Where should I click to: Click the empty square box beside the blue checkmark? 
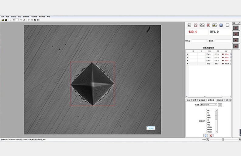point(227,25)
